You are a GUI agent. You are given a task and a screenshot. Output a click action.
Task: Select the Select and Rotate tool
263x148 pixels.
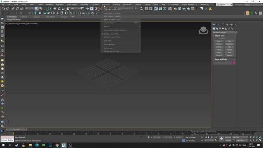click(59, 9)
